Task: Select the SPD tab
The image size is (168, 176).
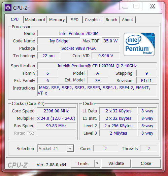Action: pos(74,20)
